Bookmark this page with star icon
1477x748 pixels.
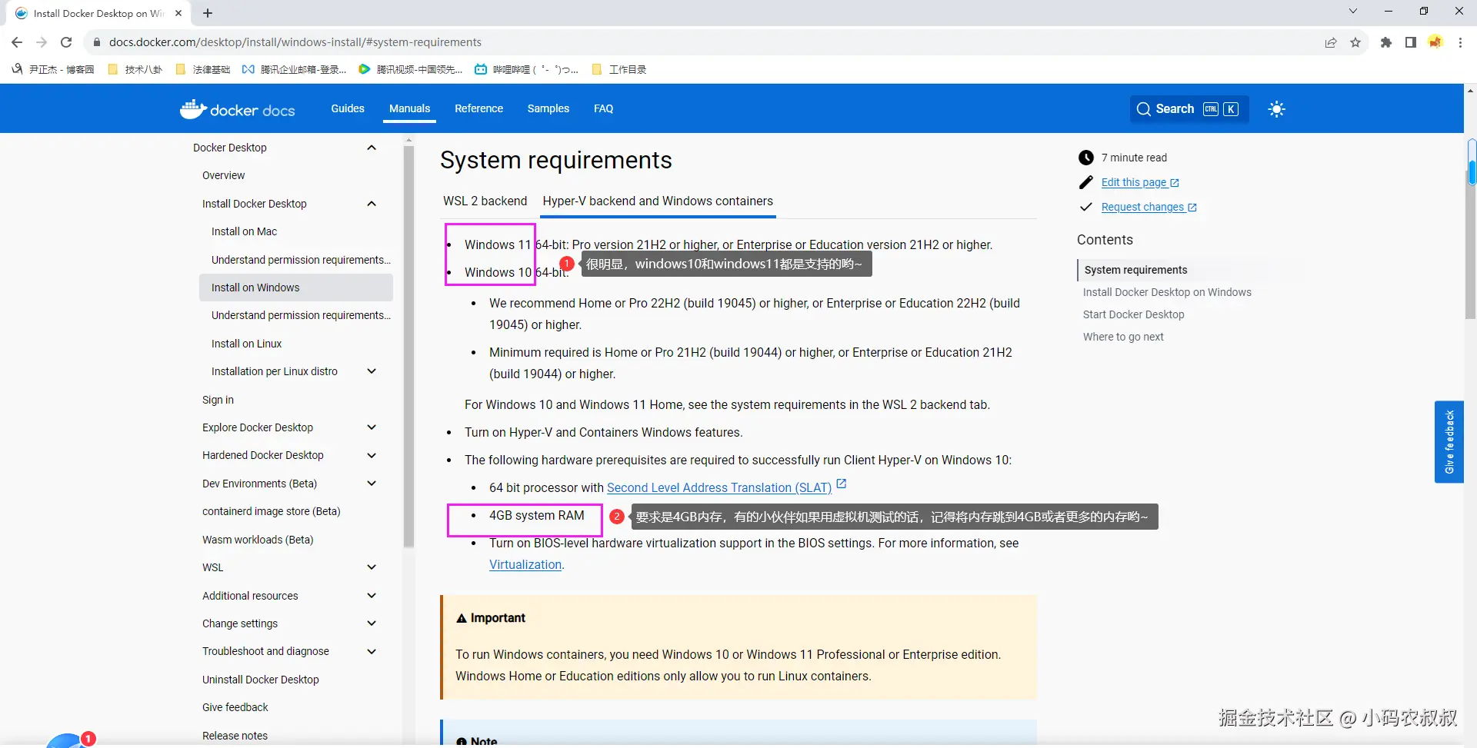(x=1355, y=42)
